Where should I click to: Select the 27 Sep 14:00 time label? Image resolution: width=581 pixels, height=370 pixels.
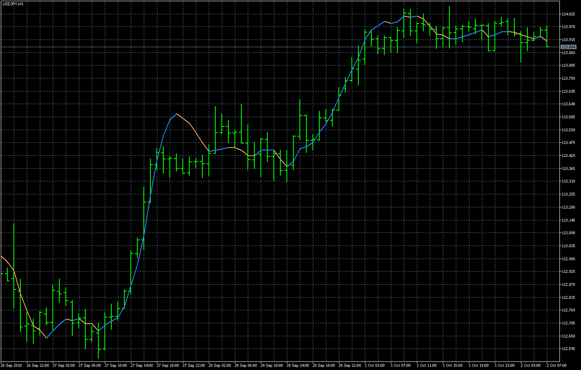coord(142,366)
